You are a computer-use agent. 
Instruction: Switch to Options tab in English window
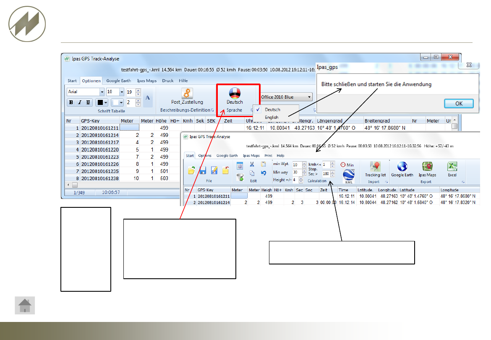coord(205,156)
